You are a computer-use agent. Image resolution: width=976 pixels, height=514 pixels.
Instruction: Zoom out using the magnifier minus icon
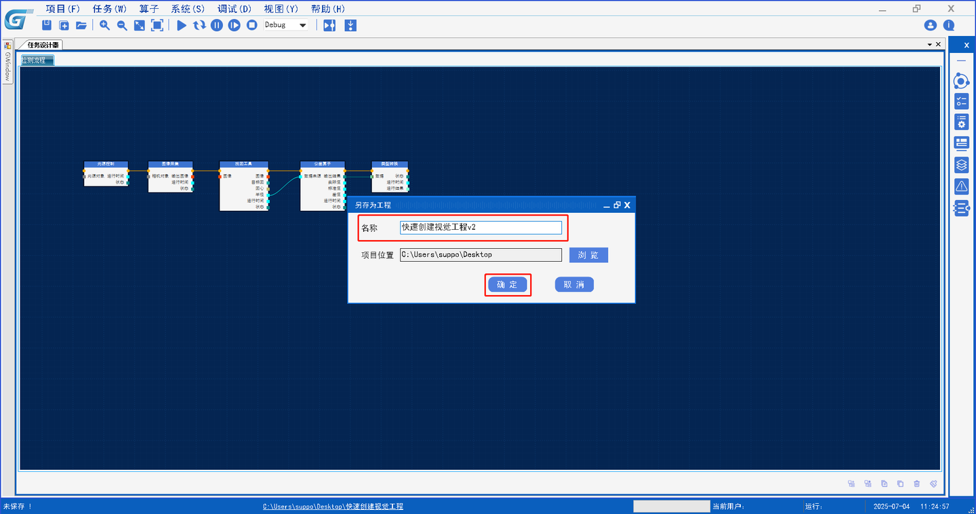[x=122, y=25]
